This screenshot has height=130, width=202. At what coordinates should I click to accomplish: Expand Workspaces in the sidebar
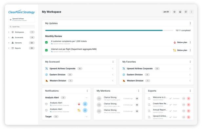click(9, 32)
